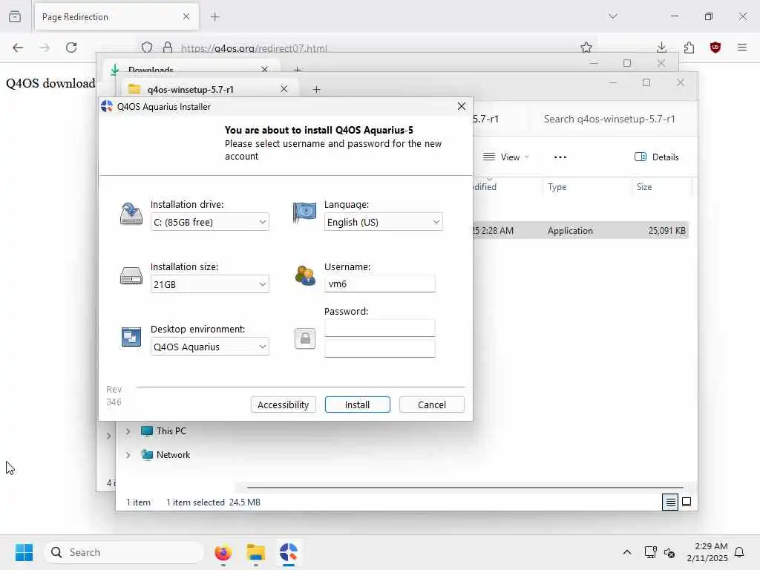Click the Install button
This screenshot has height=570, width=760.
(357, 404)
